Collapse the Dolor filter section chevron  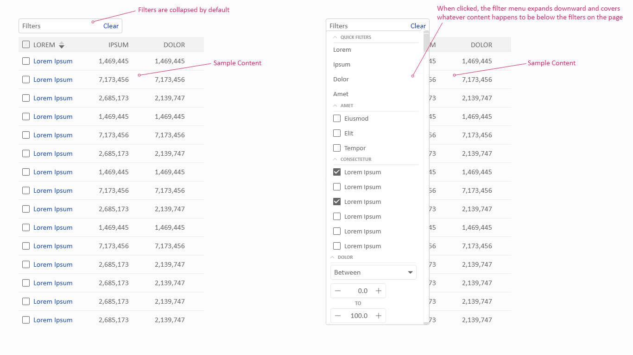point(332,257)
